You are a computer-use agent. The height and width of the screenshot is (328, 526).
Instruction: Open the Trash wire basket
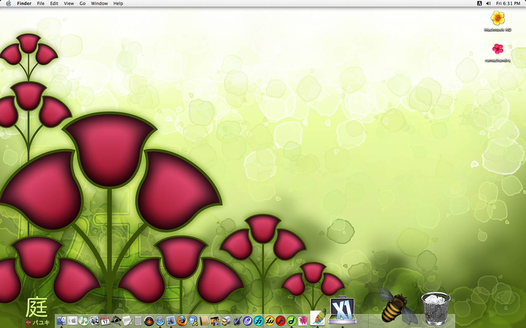pos(436,308)
